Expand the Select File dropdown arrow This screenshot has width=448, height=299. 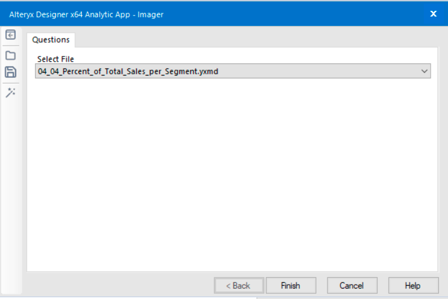coord(424,71)
